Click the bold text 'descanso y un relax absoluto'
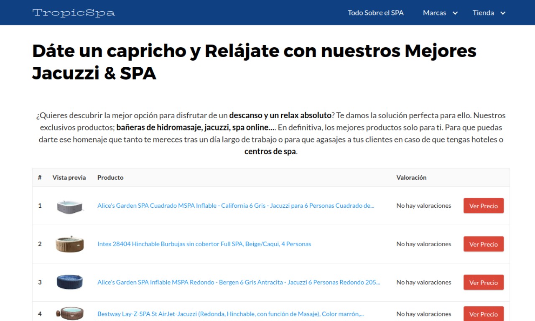The image size is (535, 321). click(x=280, y=115)
